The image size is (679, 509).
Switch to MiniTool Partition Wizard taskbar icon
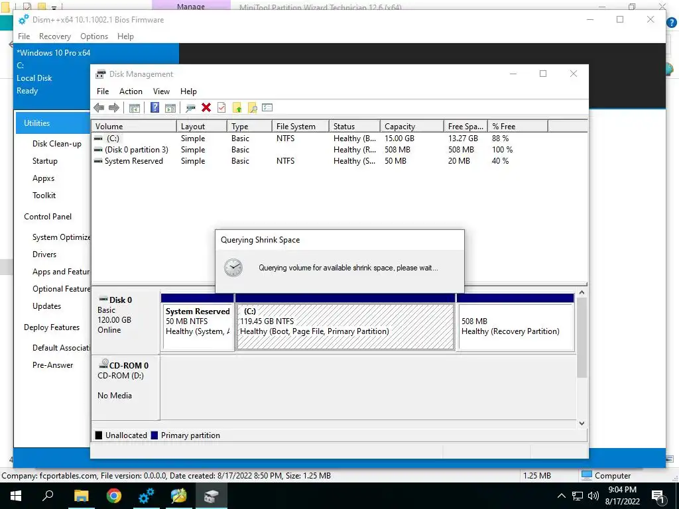pos(179,496)
